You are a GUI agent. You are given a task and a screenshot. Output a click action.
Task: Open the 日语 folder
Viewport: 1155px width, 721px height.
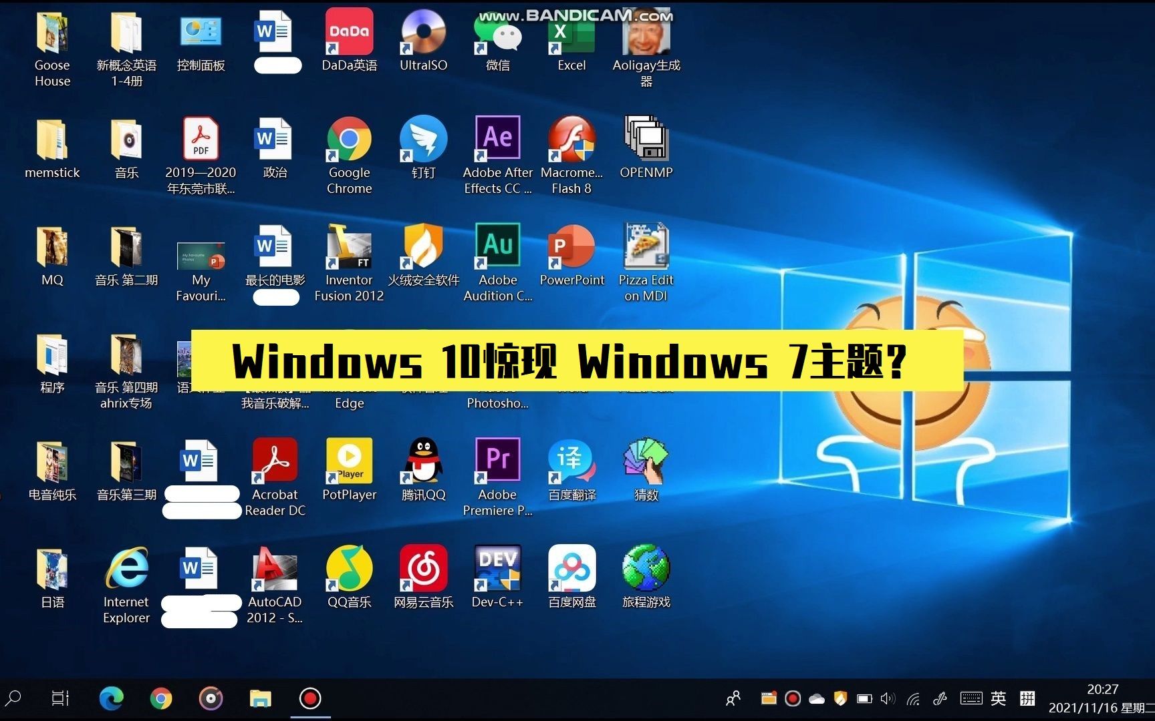coord(52,579)
